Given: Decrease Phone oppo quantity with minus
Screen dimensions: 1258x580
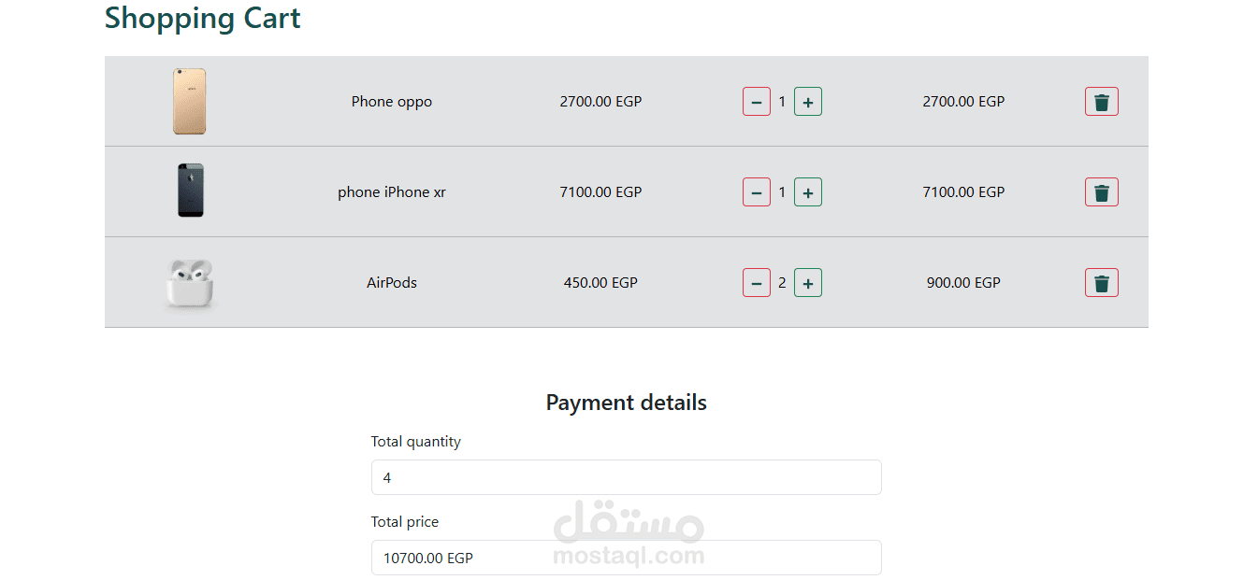Looking at the screenshot, I should 757,102.
